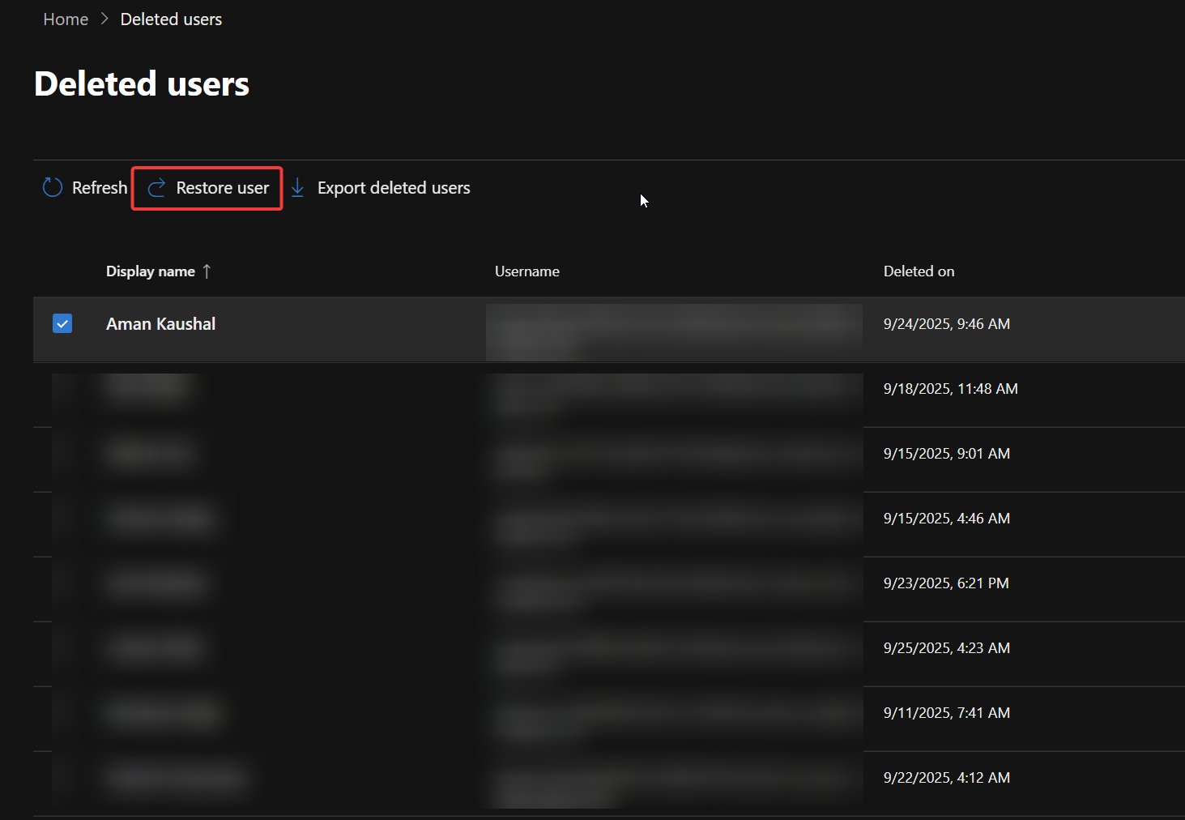Open the Aman Kaushal user name

pos(160,324)
